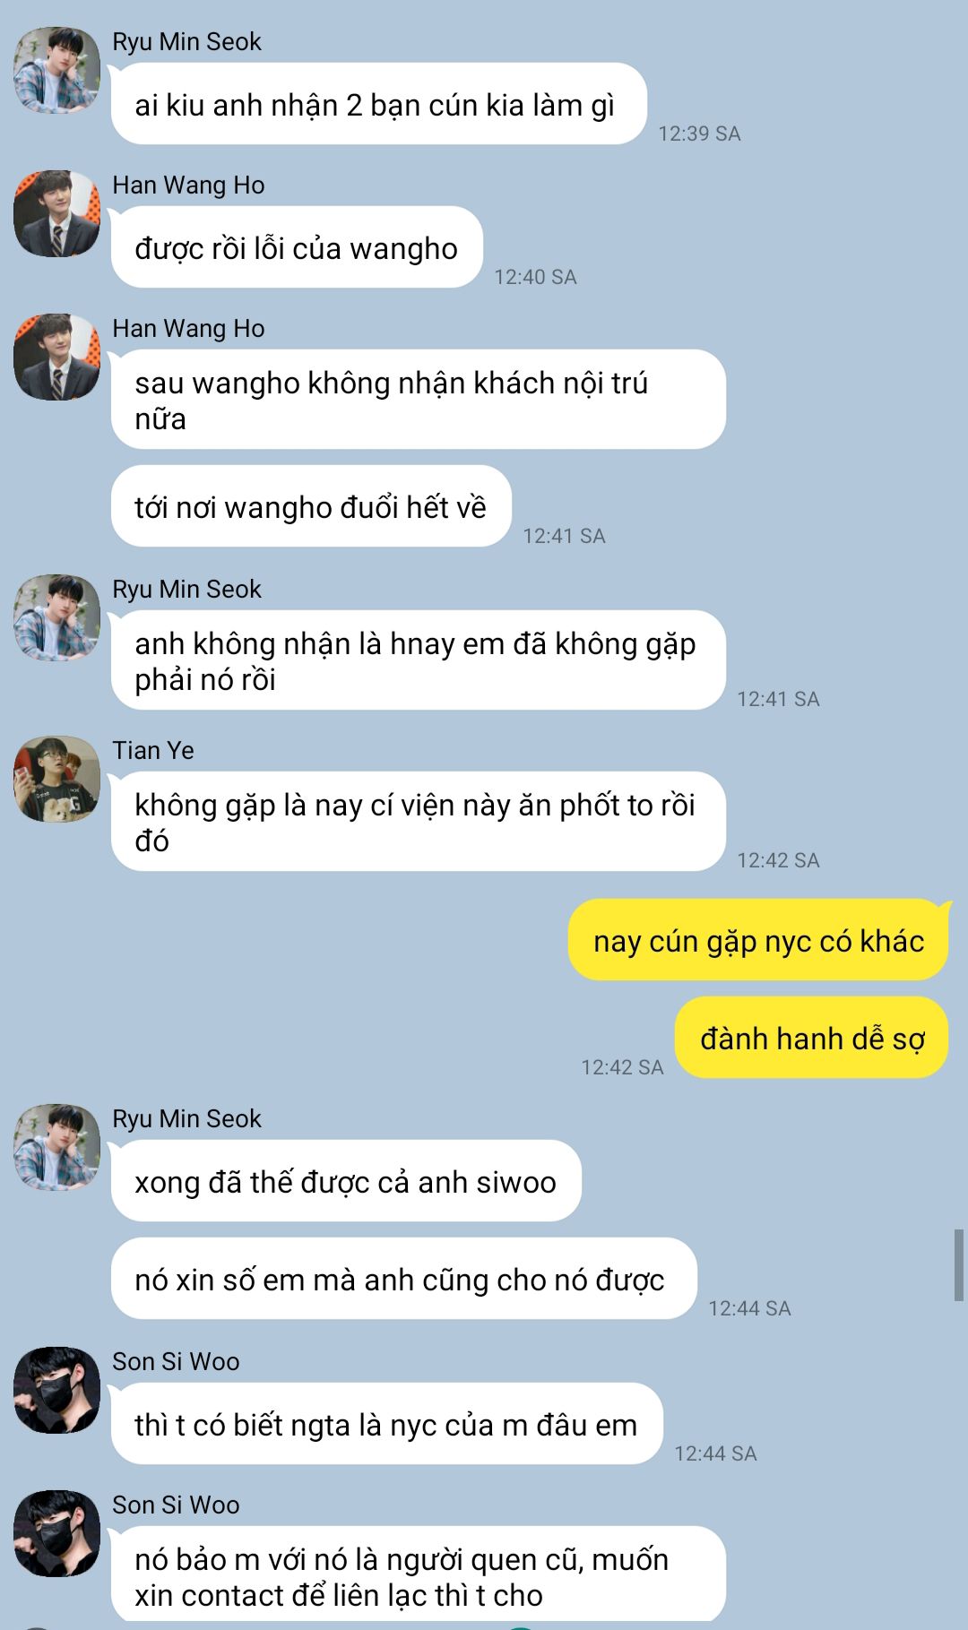The height and width of the screenshot is (1630, 968).
Task: Tap yellow bubble 'nay cún gặp nyc có khác'
Action: (x=758, y=940)
